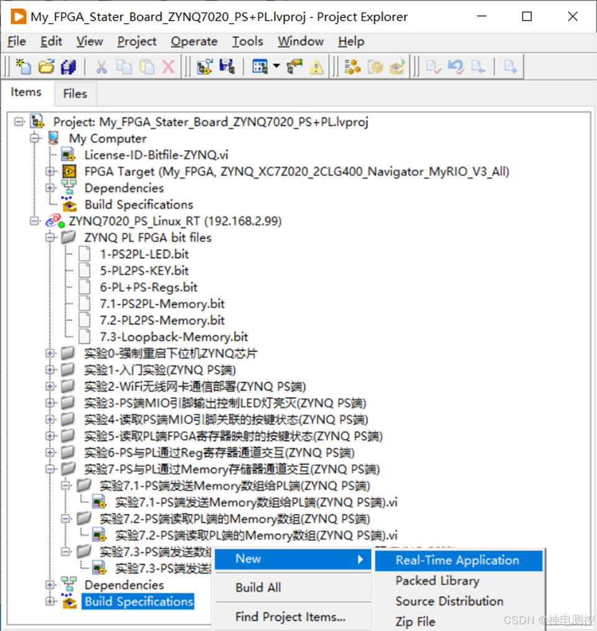Click the License-ID-Bitfile-ZYNQ.vi file icon
Viewport: 597px width, 631px height.
click(68, 155)
